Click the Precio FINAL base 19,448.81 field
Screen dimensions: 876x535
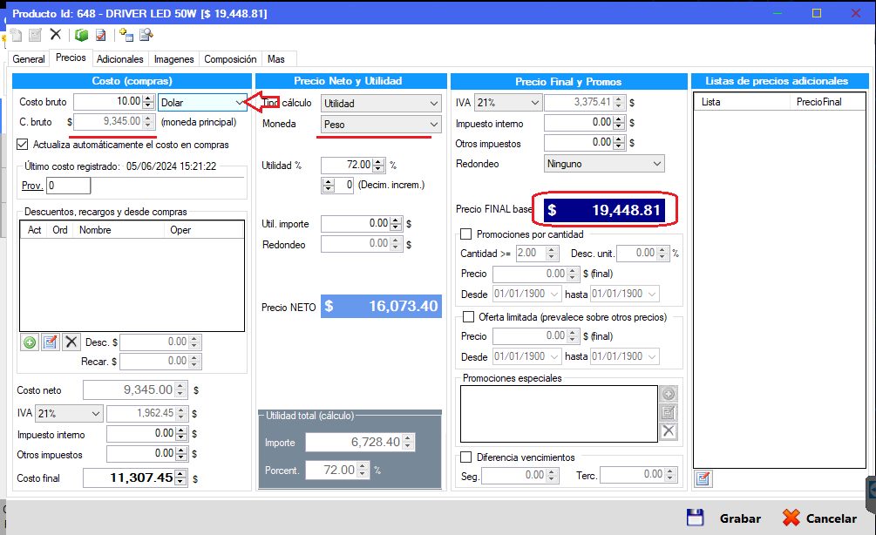click(x=604, y=210)
